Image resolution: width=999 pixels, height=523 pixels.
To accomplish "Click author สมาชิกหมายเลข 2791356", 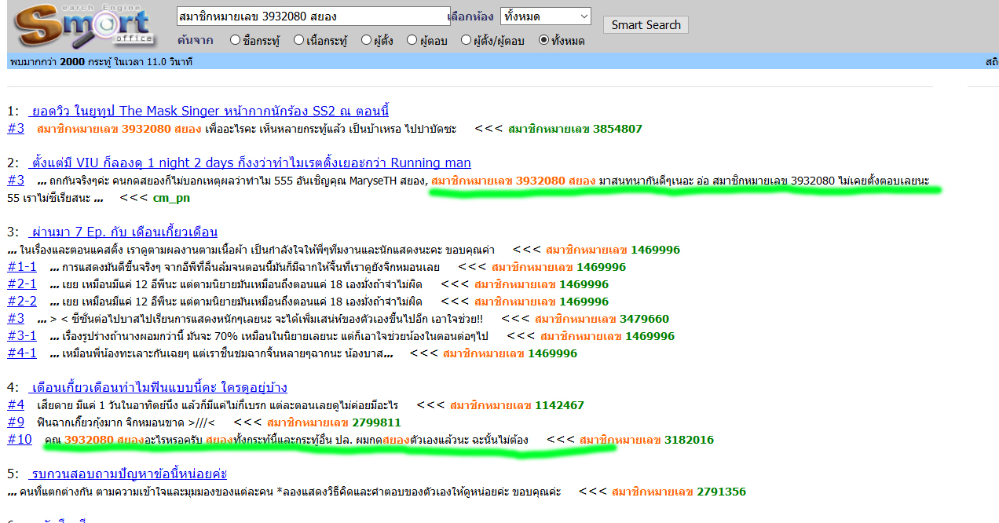I will [679, 492].
